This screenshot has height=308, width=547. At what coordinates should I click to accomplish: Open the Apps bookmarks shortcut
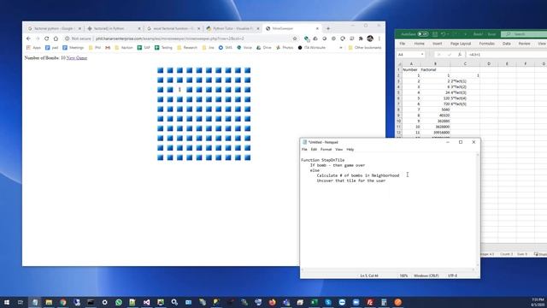coord(34,48)
